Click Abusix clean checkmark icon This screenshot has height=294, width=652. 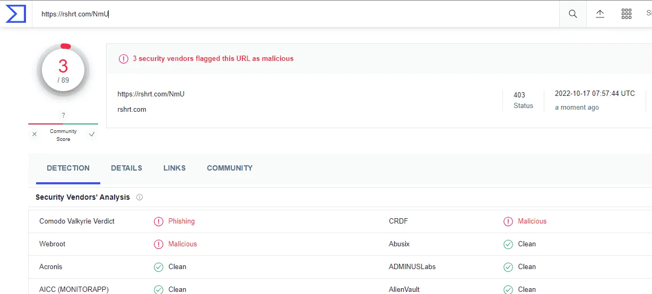(508, 244)
